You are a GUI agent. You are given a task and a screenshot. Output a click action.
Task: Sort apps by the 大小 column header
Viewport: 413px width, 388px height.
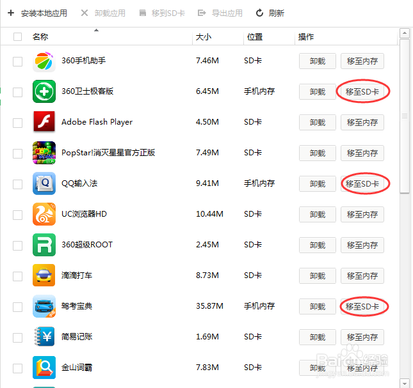[x=204, y=36]
